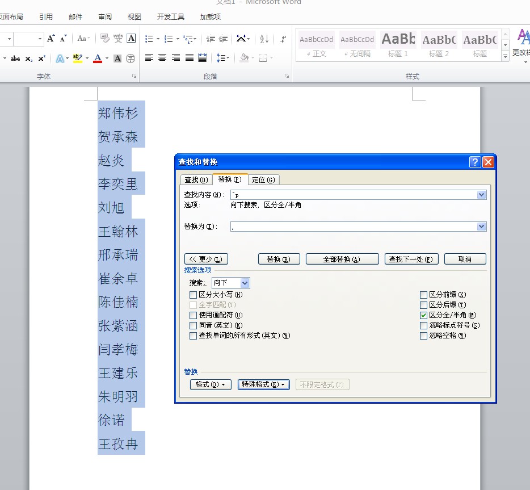Viewport: 530px width, 490px height.
Task: Toggle 区分后缀(T) checkbox
Action: click(x=423, y=305)
